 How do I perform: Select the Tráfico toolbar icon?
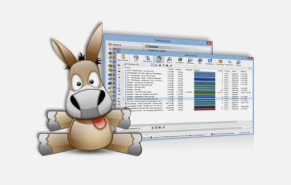tap(159, 59)
